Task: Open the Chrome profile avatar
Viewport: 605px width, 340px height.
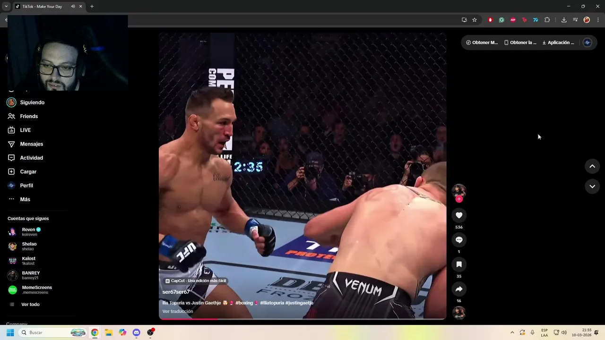Action: tap(587, 20)
